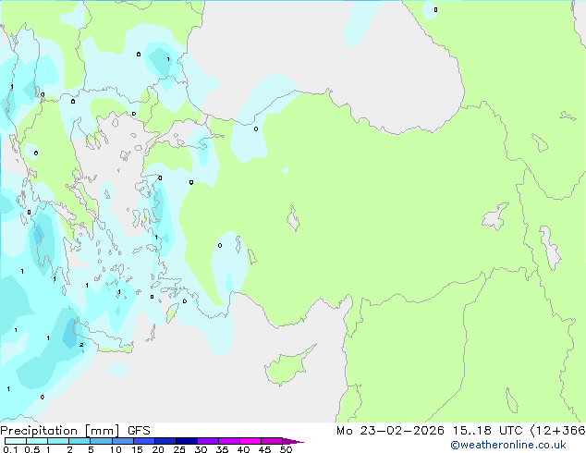
Task: Click the 0.5–1 mm legend color swatch
Action: [x=37, y=441]
